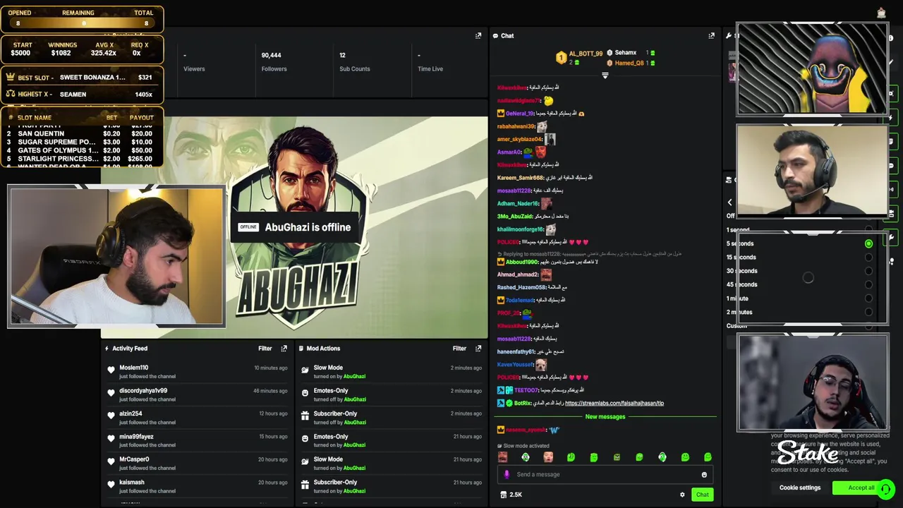Click the Time Live stat
The height and width of the screenshot is (508, 903).
430,62
